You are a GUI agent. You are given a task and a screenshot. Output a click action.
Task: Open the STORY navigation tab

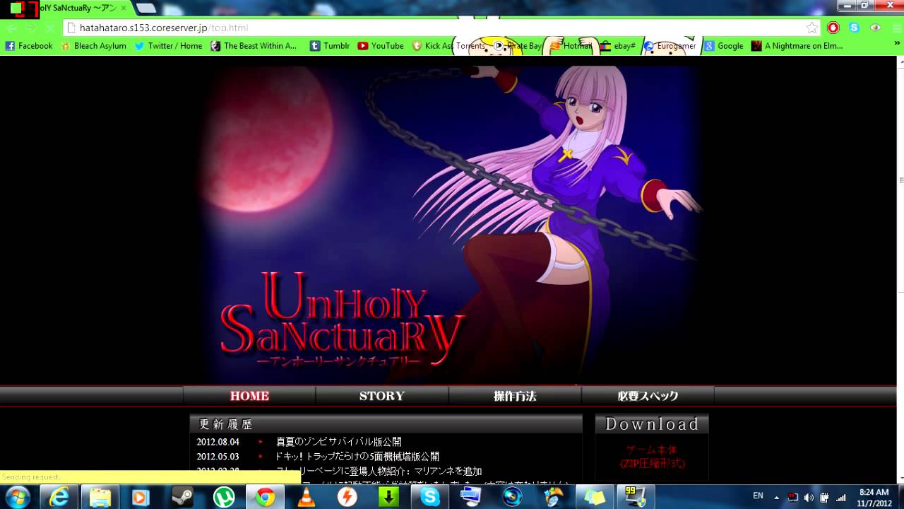pos(382,396)
